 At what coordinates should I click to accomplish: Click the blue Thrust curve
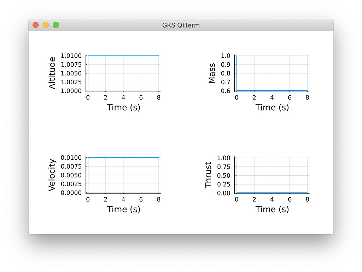point(272,193)
